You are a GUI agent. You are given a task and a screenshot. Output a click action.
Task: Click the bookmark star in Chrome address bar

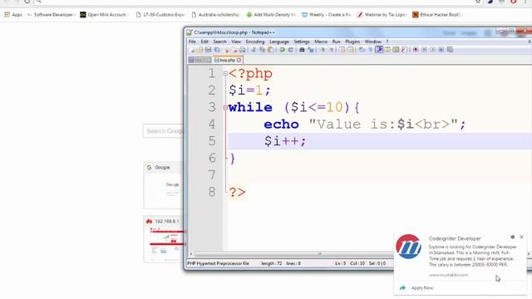tap(478, 2)
